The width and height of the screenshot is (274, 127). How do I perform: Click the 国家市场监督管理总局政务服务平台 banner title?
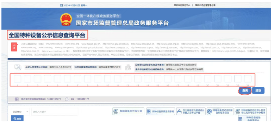point(122,23)
